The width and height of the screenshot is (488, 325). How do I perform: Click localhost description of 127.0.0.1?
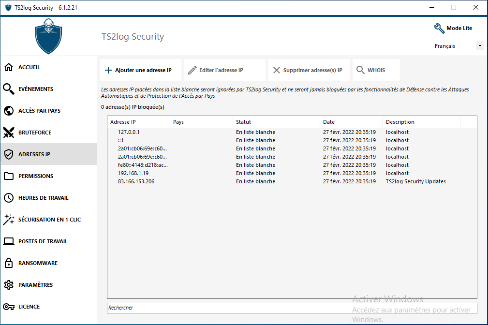tap(397, 133)
